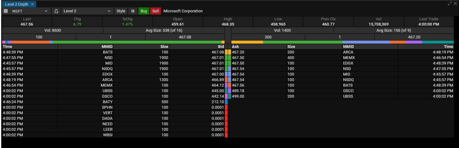Viewport: 459px width, 148px height.
Task: Click the bid-side Vol: 8600 summary
Action: pyautogui.click(x=52, y=30)
